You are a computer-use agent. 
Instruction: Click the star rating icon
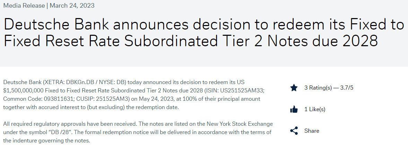click(294, 88)
